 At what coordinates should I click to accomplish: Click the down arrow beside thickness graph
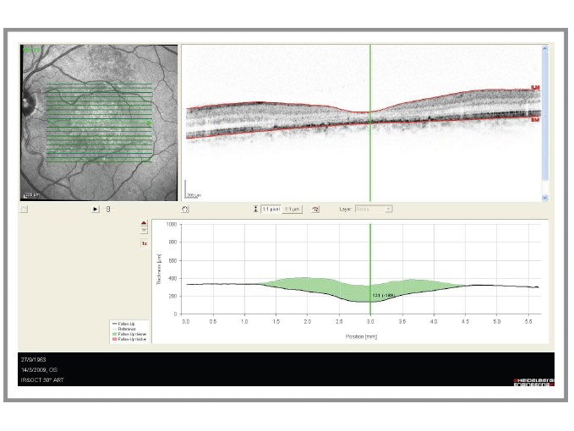click(x=144, y=231)
